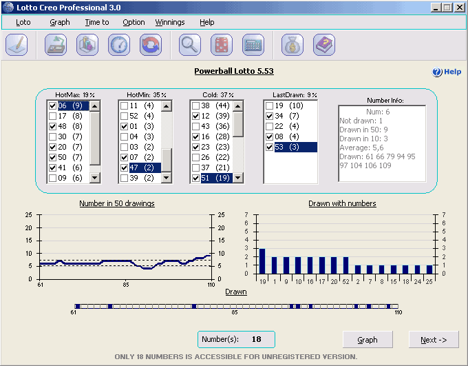
Task: Click the Help link at top right
Action: [452, 72]
